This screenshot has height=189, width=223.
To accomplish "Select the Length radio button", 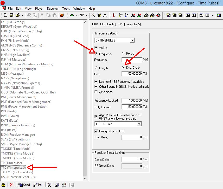I will click(96, 68).
